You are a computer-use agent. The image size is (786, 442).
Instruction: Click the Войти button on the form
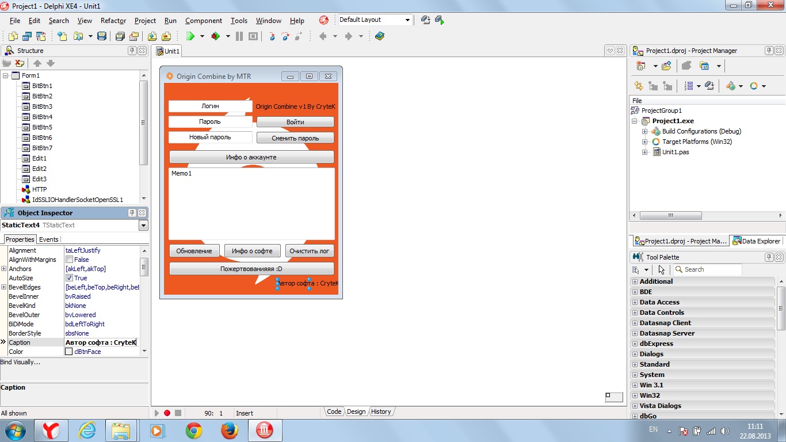point(295,122)
